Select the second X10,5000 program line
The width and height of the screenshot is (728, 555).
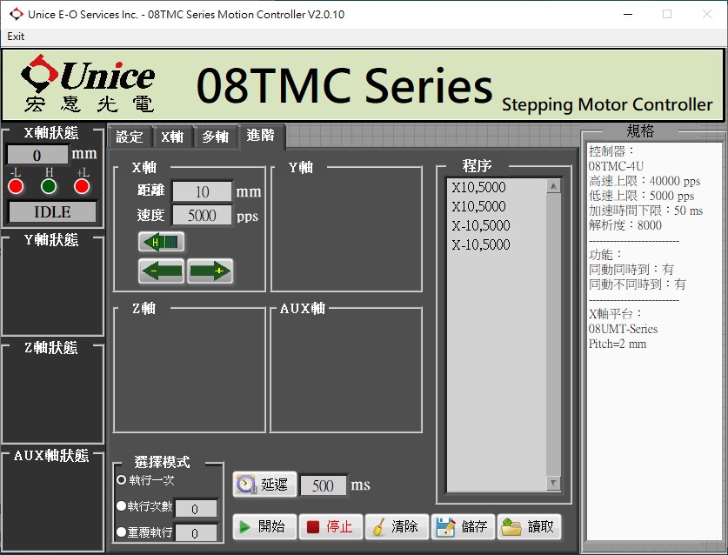pos(478,206)
